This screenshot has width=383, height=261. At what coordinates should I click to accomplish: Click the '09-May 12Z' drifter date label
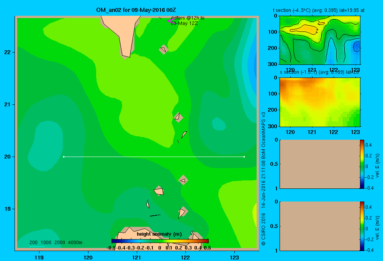[184, 23]
